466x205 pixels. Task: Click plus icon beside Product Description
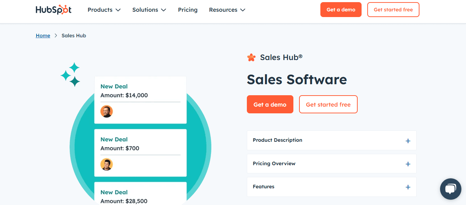tap(408, 141)
